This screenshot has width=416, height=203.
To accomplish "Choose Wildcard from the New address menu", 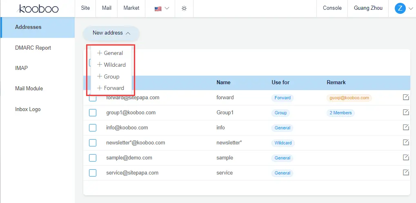I will coord(111,65).
